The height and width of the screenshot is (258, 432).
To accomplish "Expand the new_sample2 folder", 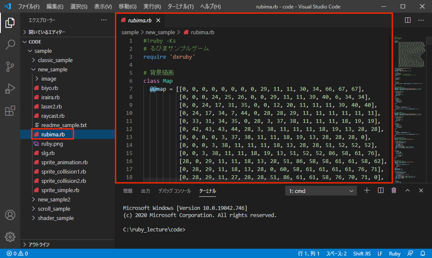I will pyautogui.click(x=67, y=200).
